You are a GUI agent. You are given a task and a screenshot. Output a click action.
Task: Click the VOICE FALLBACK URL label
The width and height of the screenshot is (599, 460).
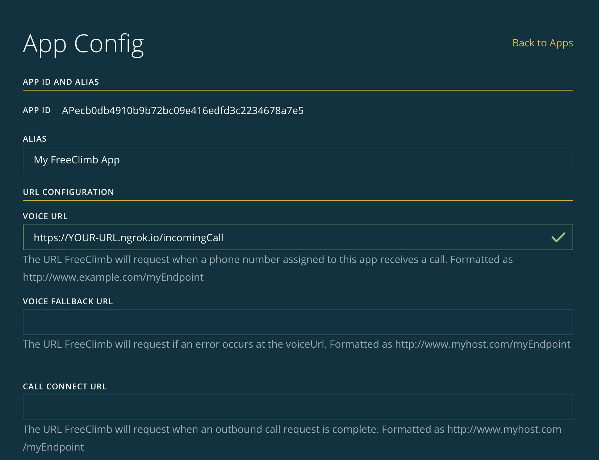68,301
